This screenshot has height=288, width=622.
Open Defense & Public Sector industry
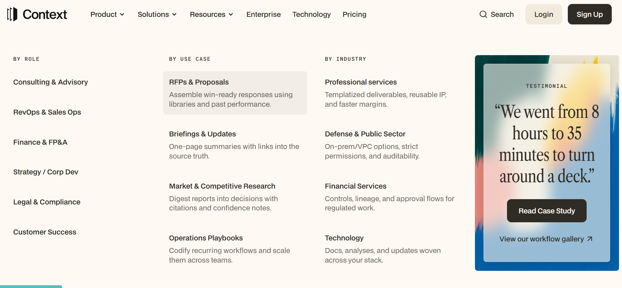[x=365, y=134]
